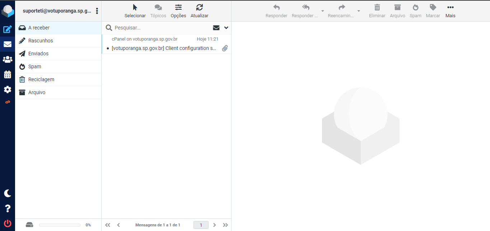This screenshot has height=231, width=490.
Task: Go to previous page of messages
Action: point(118,225)
